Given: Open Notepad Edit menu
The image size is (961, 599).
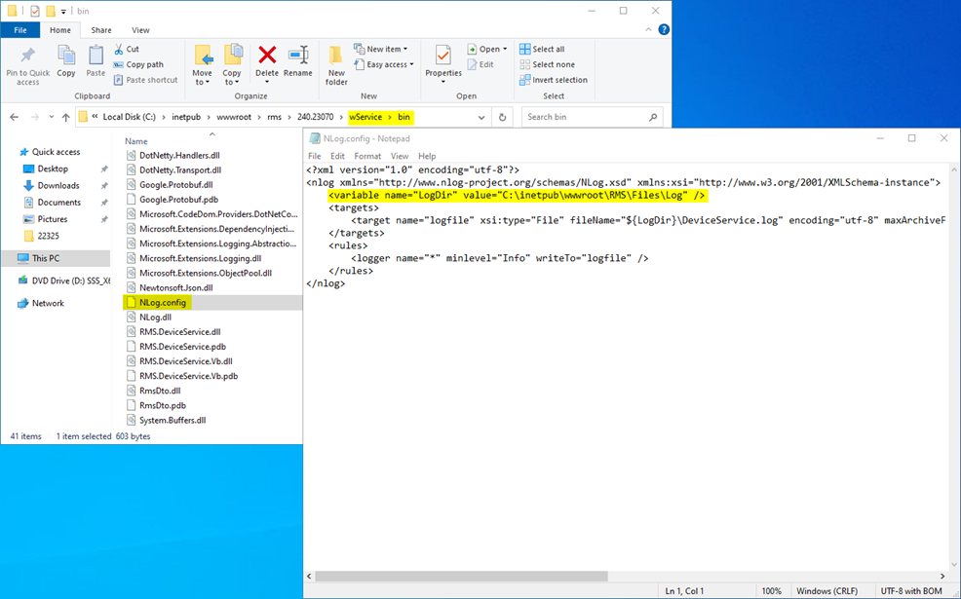Looking at the screenshot, I should click(x=337, y=156).
